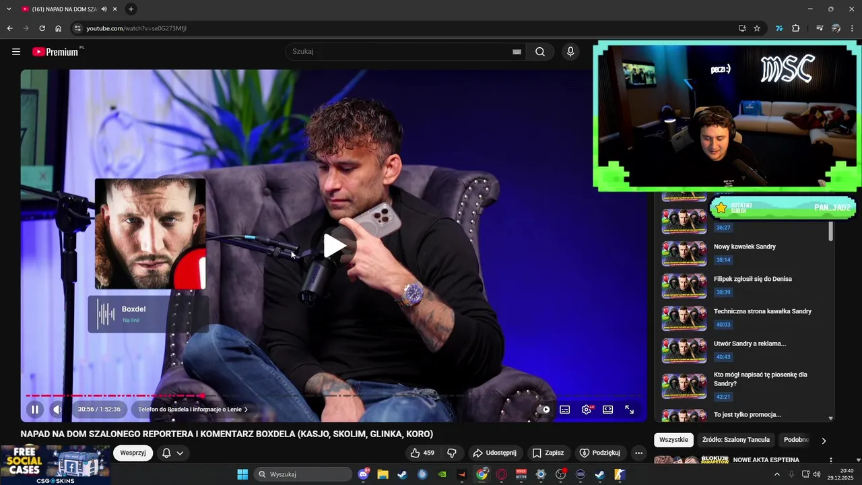Viewport: 862px width, 485px height.
Task: Open 7TV extension icon
Action: click(x=779, y=28)
